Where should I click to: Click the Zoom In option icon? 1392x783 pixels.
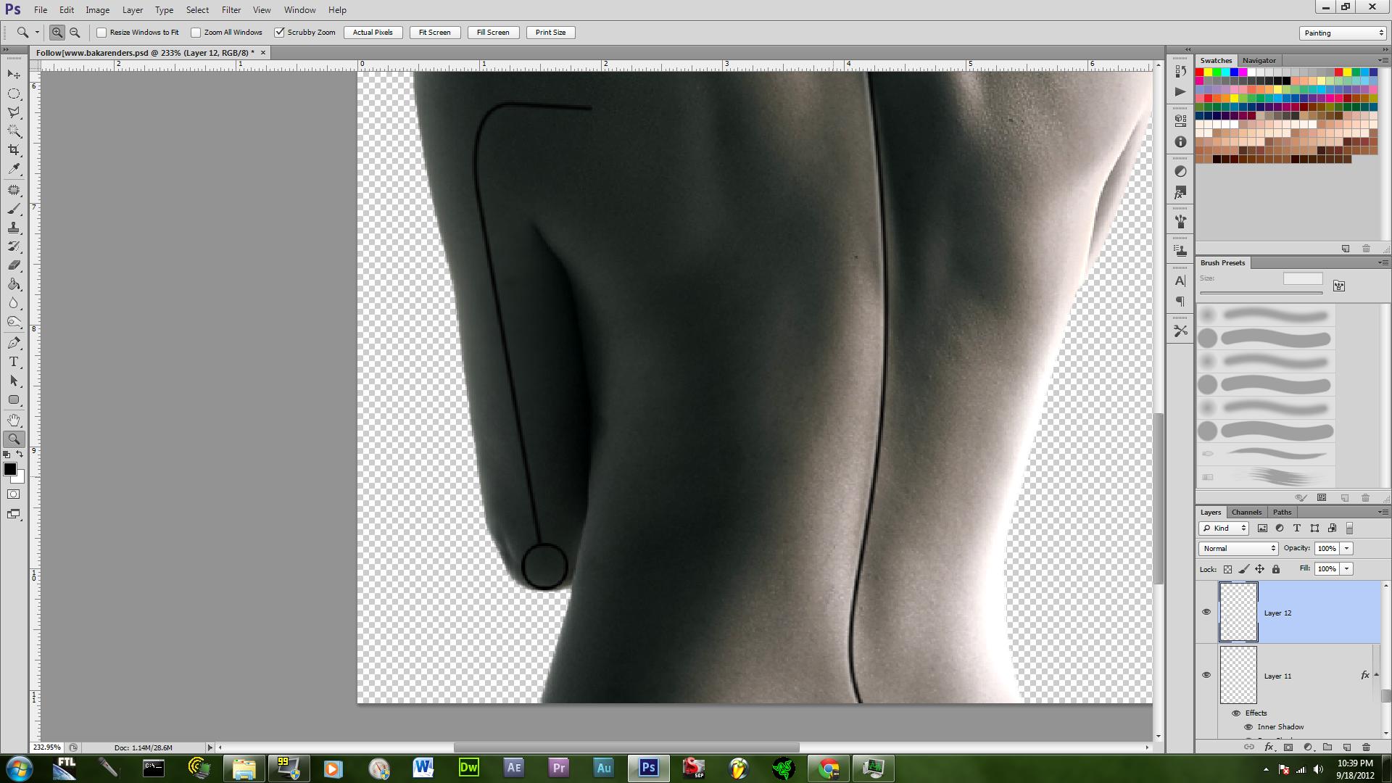(57, 33)
